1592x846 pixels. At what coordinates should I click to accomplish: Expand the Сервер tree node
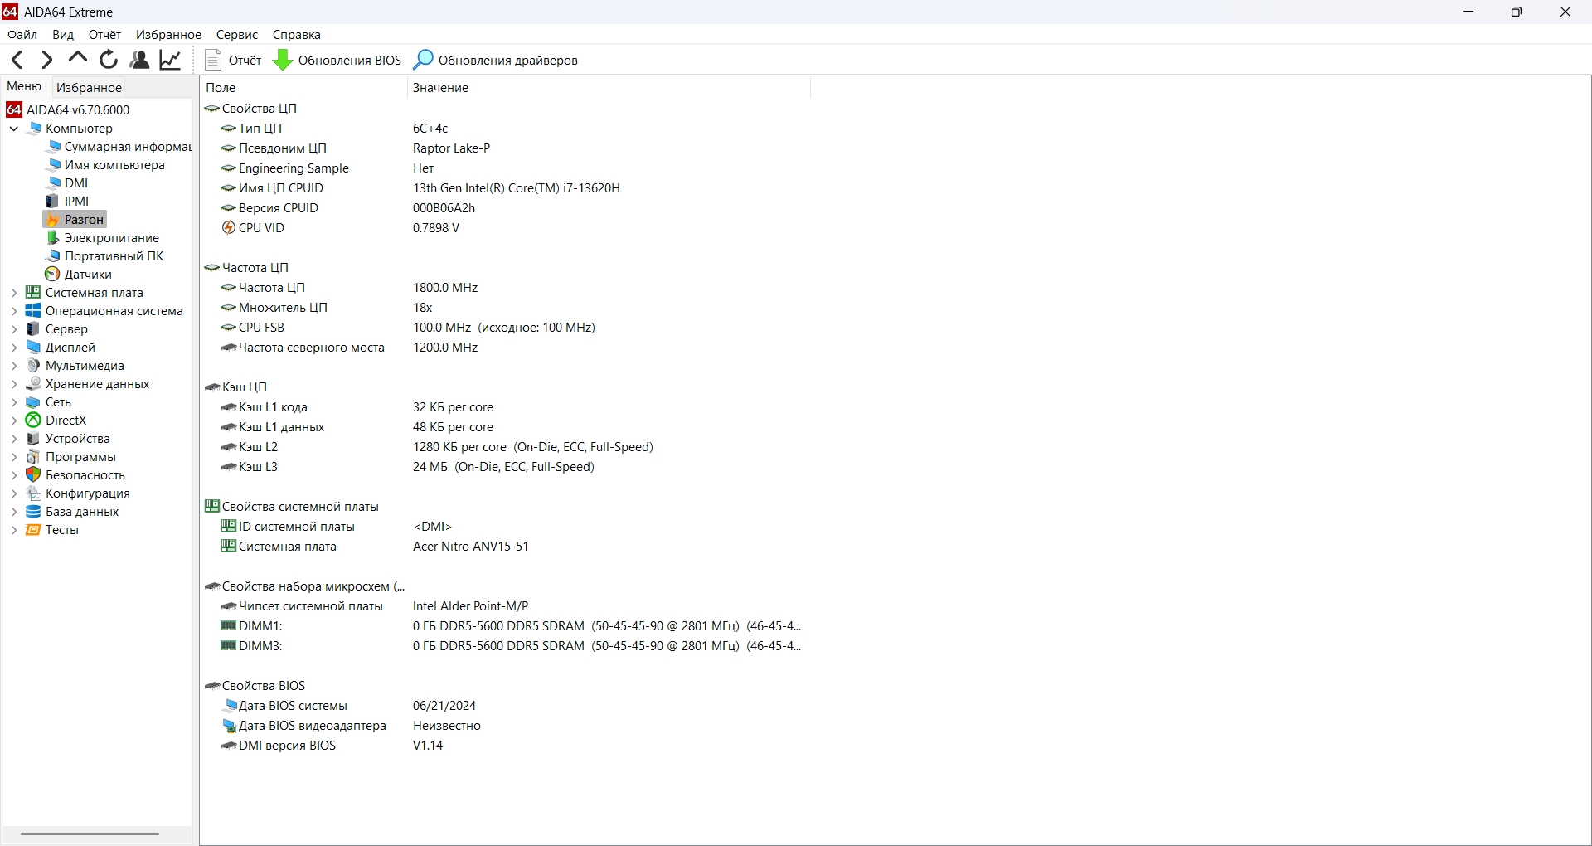14,329
